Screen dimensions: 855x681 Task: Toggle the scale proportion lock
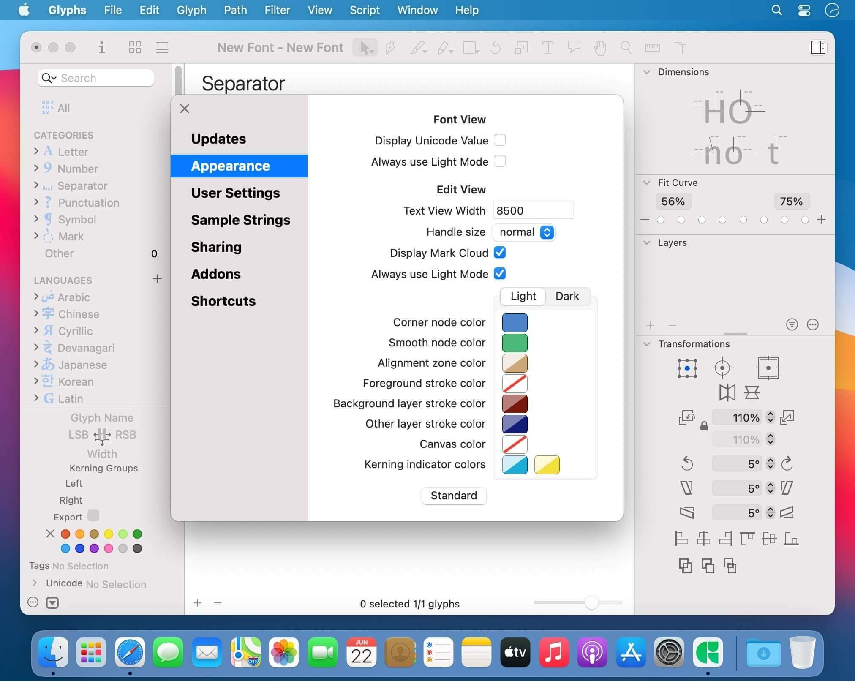click(x=704, y=426)
